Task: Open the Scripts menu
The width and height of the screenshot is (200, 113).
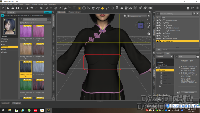Action: pyautogui.click(x=40, y=4)
